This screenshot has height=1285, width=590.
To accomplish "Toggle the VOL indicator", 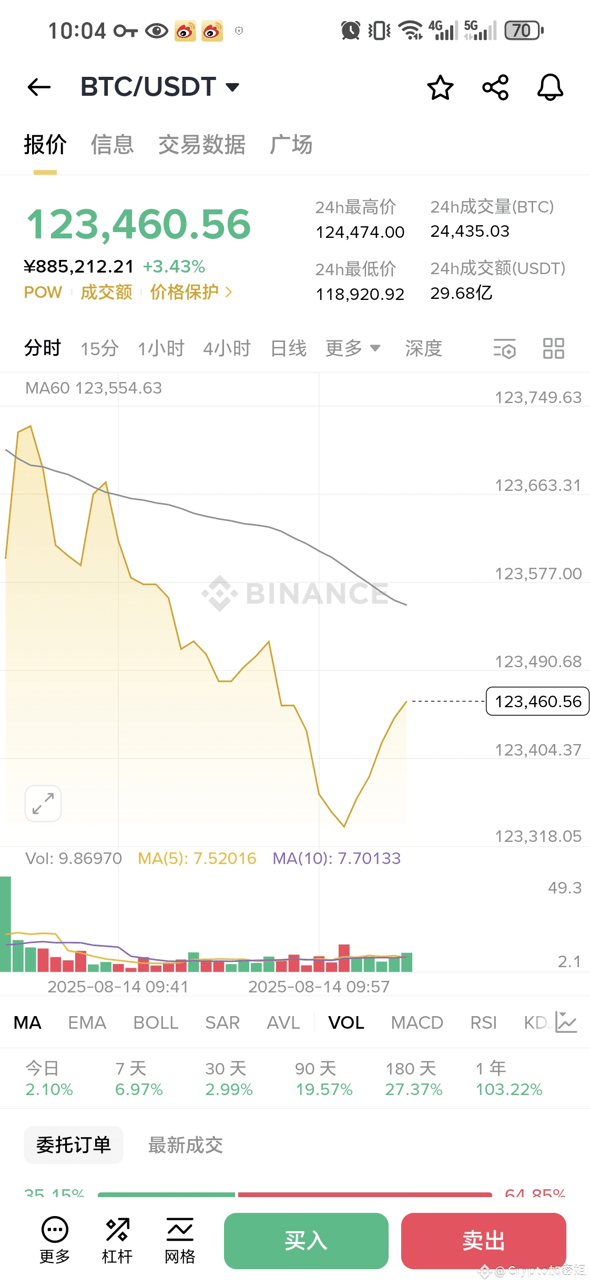I will (346, 1022).
